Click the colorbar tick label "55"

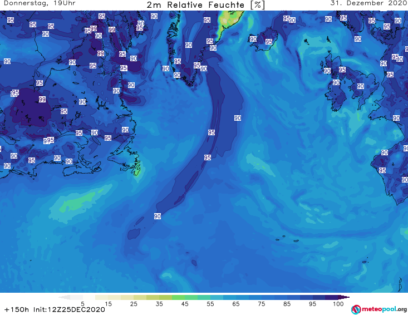[210, 304]
